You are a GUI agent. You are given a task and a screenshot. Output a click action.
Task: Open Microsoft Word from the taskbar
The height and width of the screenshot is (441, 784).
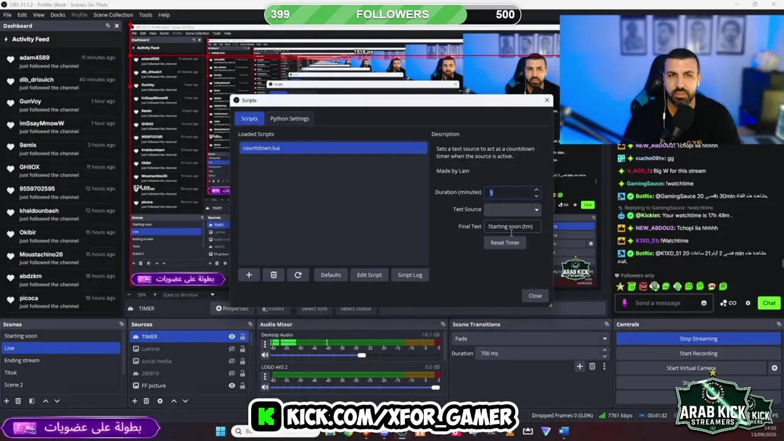click(x=563, y=431)
